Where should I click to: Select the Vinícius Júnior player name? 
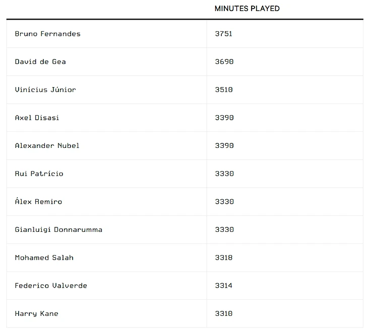tap(45, 90)
